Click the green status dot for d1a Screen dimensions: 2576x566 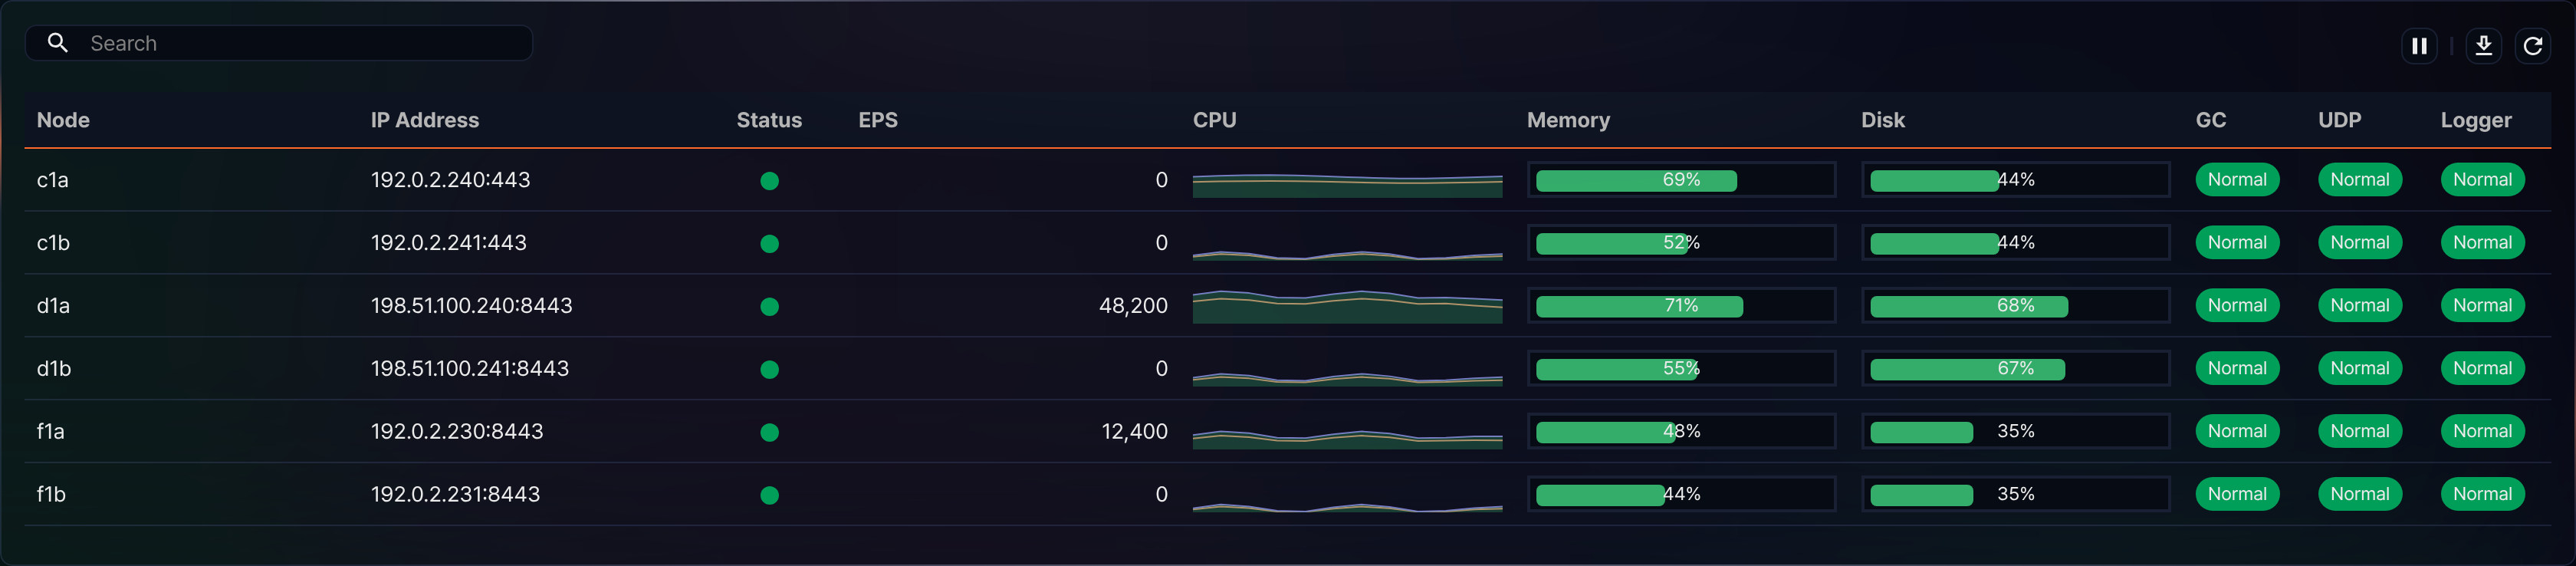pos(769,307)
